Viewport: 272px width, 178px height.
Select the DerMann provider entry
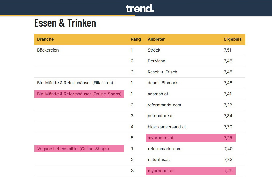coord(156,61)
